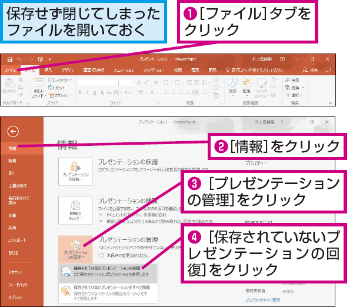The width and height of the screenshot is (353, 307).
Task: Click the font color button
Action: [x=154, y=92]
